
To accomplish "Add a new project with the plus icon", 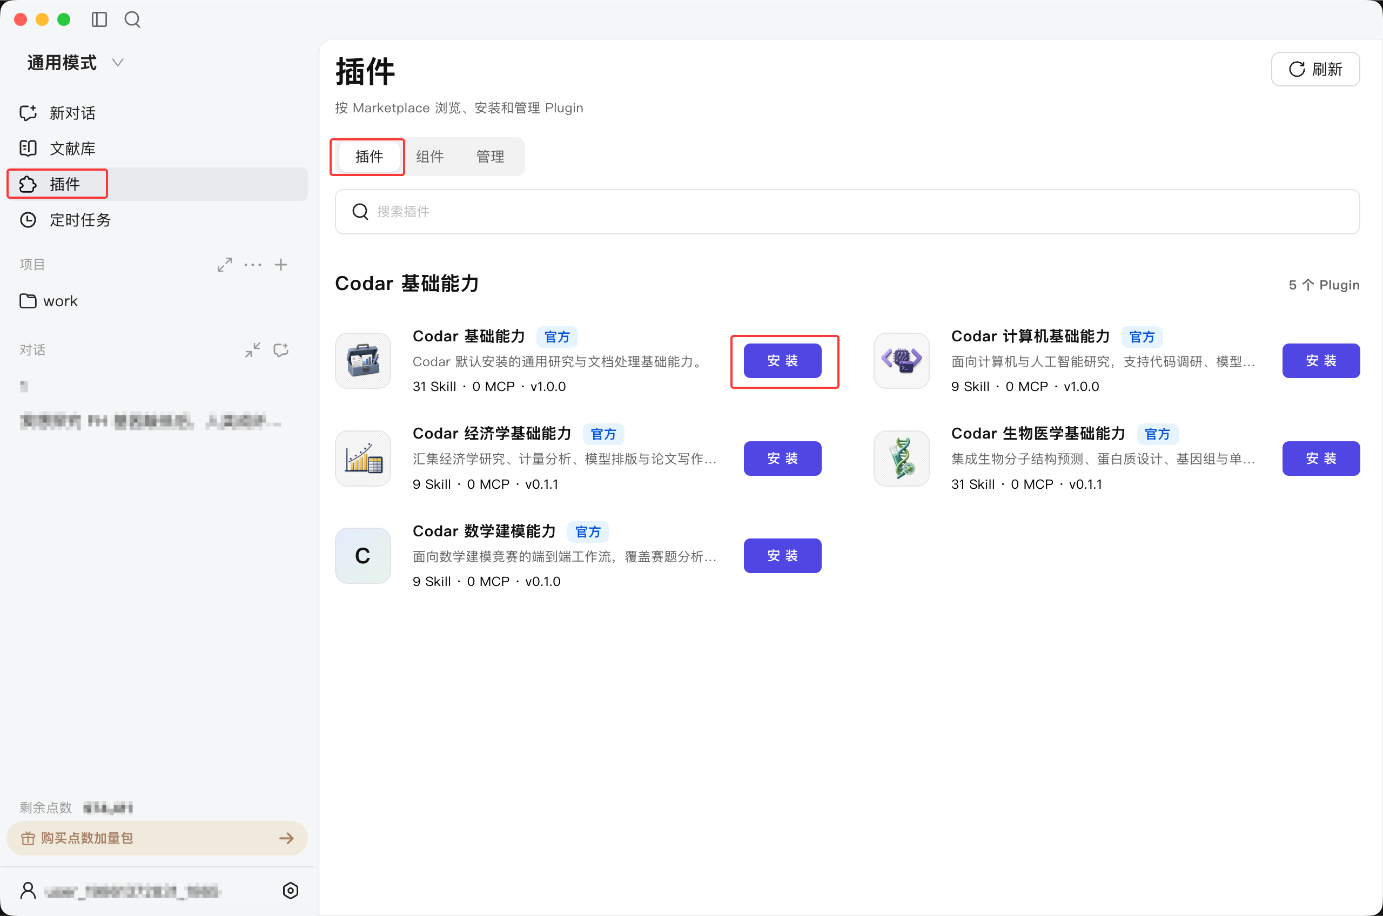I will (x=281, y=265).
